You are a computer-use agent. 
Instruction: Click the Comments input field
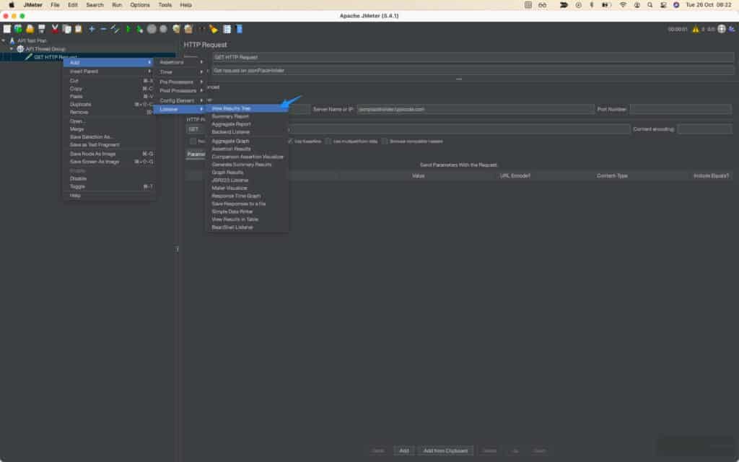click(x=473, y=70)
